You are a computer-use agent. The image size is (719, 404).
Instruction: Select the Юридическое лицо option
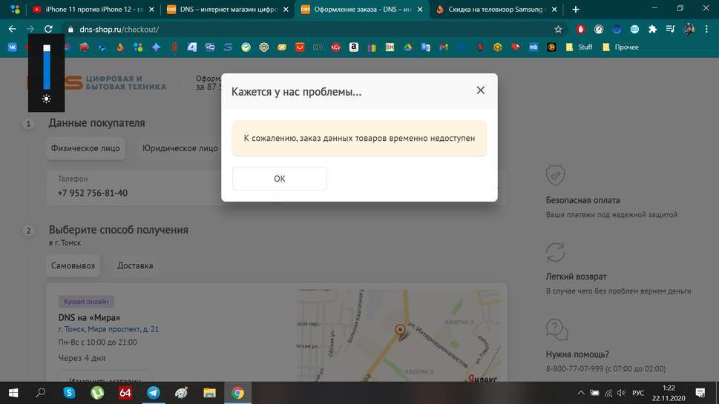click(180, 148)
